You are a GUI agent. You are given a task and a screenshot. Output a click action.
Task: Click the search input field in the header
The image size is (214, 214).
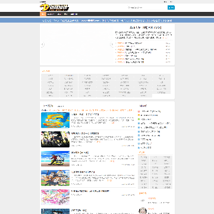point(147,8)
